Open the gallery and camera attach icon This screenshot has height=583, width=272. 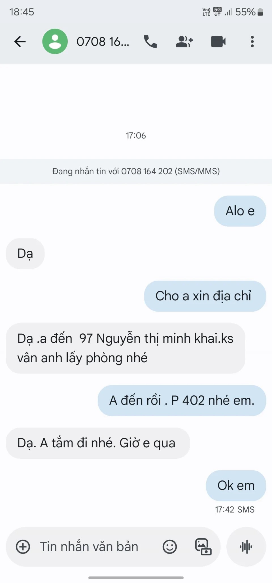(203, 547)
